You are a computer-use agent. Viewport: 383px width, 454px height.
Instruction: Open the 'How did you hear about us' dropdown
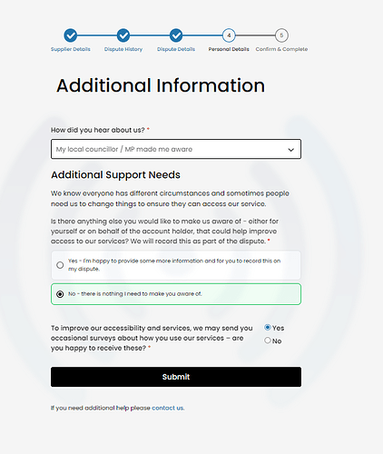click(176, 149)
